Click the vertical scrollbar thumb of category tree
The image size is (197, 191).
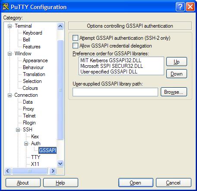tap(60, 90)
